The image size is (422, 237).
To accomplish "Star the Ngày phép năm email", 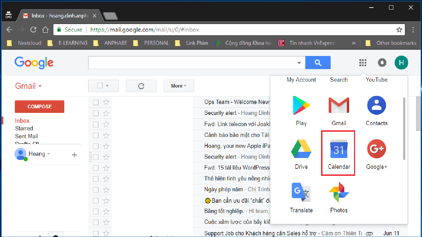I will tap(106, 189).
